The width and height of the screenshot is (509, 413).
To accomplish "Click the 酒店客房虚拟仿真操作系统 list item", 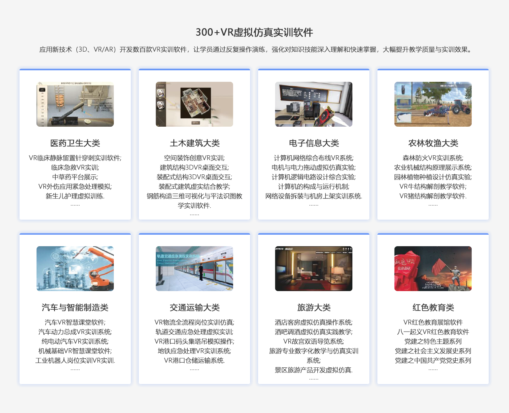I will (314, 322).
